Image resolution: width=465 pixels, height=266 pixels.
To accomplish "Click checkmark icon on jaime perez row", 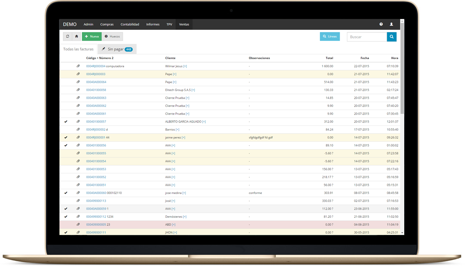I will tap(66, 137).
